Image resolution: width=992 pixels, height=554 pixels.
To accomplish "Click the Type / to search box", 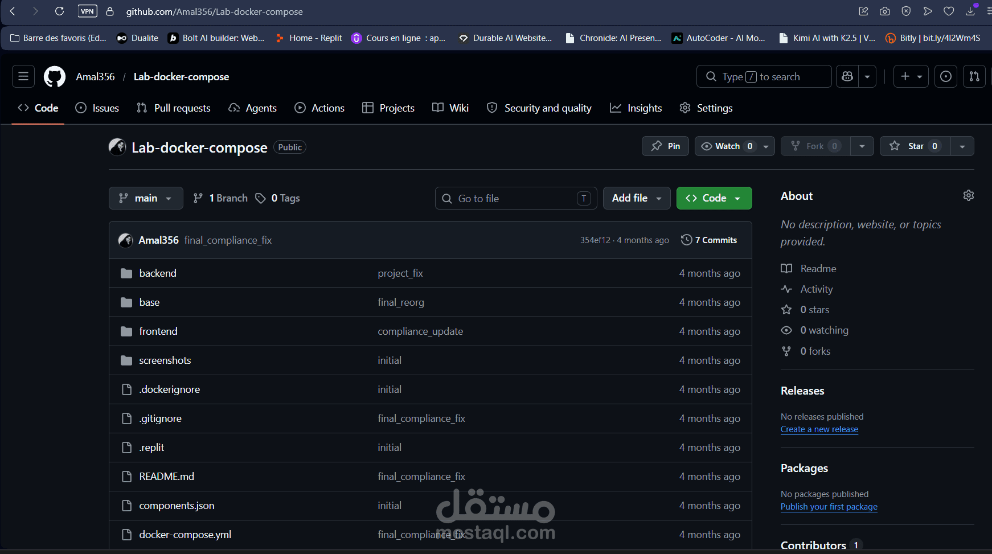I will [x=764, y=76].
